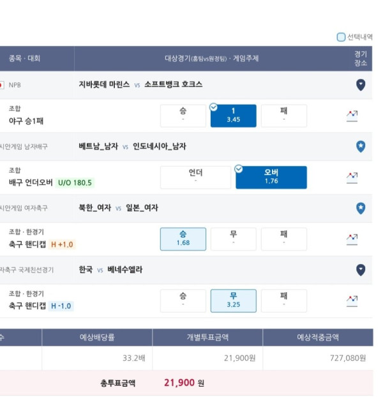The height and width of the screenshot is (397, 383).
Task: Open venue pin for 한국 vs 베네수엘라
Action: pyautogui.click(x=361, y=270)
